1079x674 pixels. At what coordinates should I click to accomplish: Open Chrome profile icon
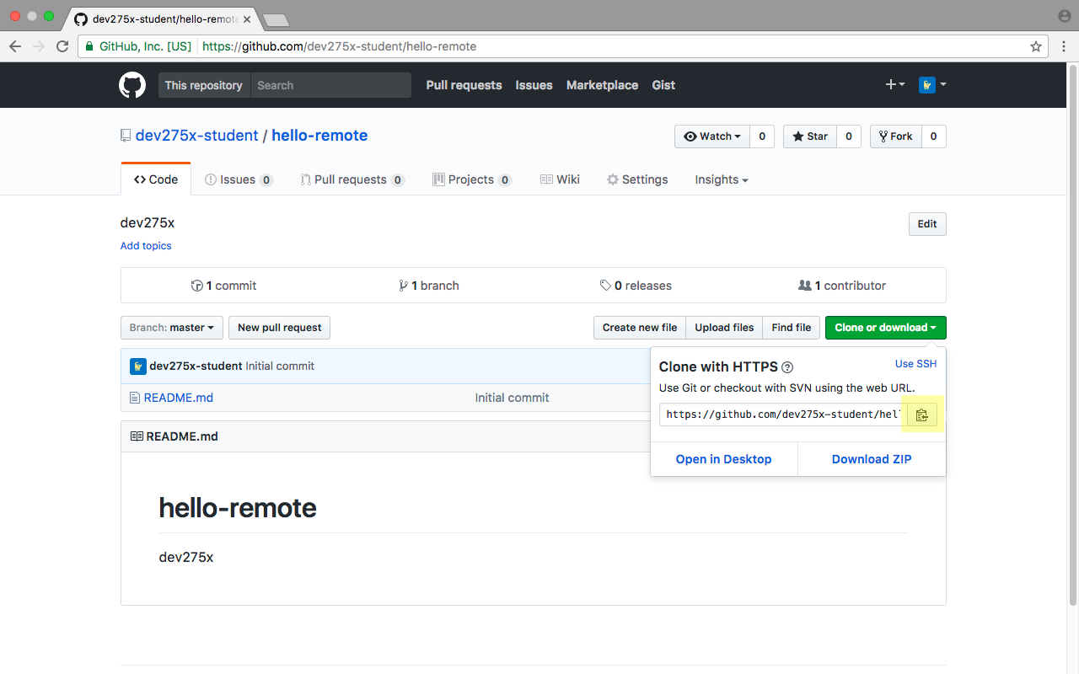coord(1064,16)
